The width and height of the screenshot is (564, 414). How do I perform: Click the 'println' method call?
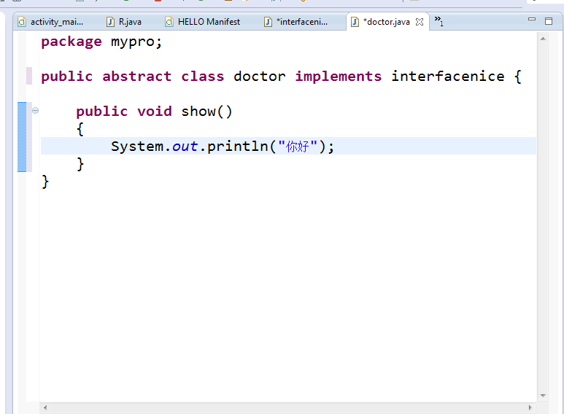click(x=237, y=147)
